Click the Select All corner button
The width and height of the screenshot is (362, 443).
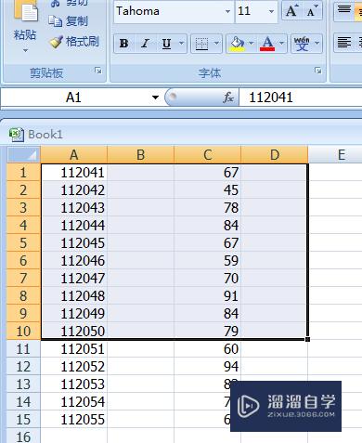(x=23, y=154)
